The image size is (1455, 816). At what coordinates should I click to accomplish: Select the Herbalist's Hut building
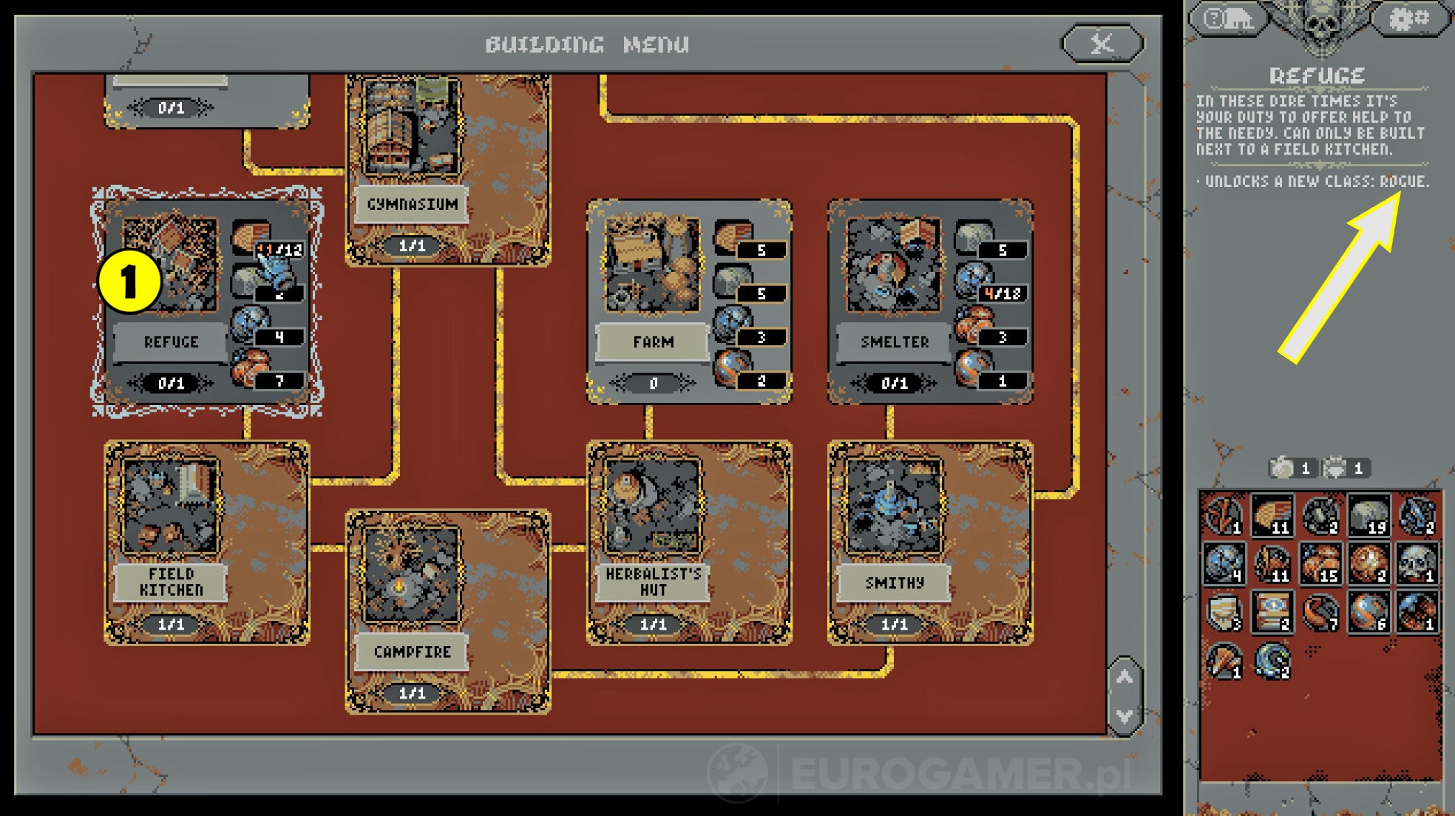[689, 543]
